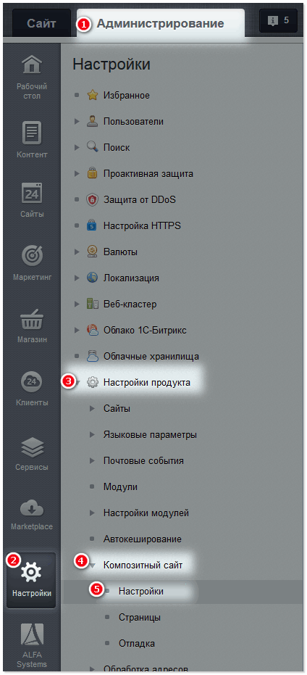This screenshot has width=307, height=675.
Task: Click the Пользователи person icon
Action: (x=93, y=121)
